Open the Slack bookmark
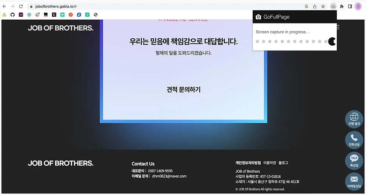This screenshot has width=366, height=195. (x=38, y=15)
